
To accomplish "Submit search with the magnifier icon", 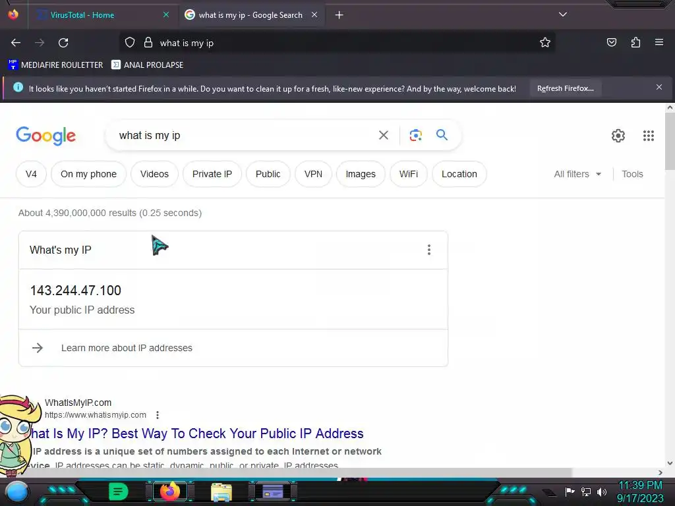I will pyautogui.click(x=442, y=134).
